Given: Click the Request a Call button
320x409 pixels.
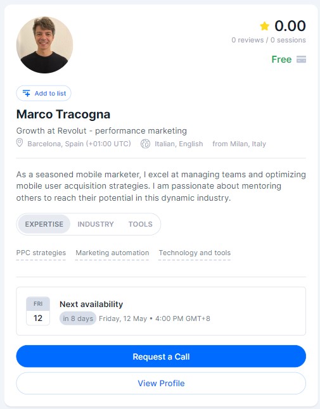Looking at the screenshot, I should click(x=161, y=356).
